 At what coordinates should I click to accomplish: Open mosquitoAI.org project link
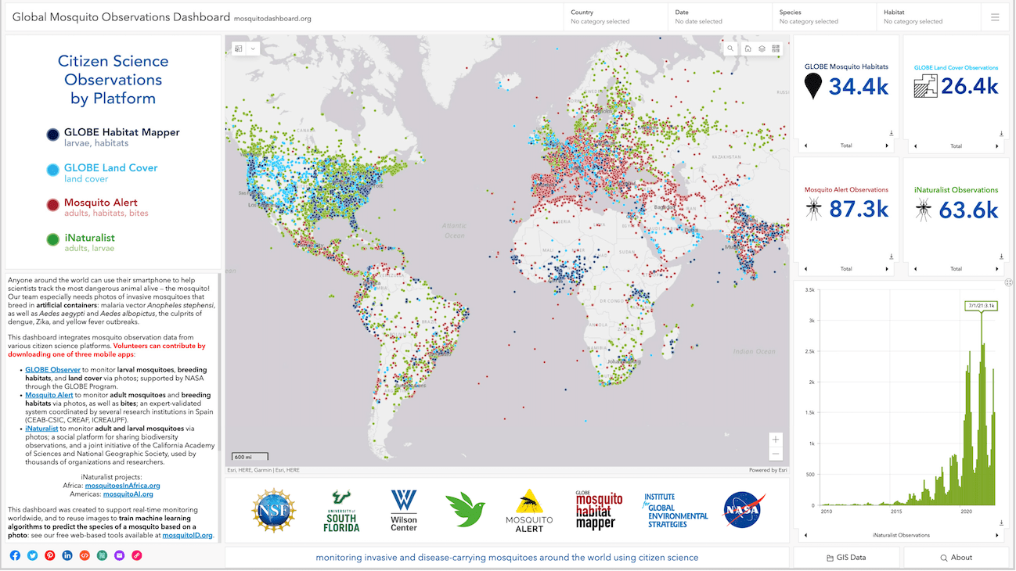(x=128, y=494)
